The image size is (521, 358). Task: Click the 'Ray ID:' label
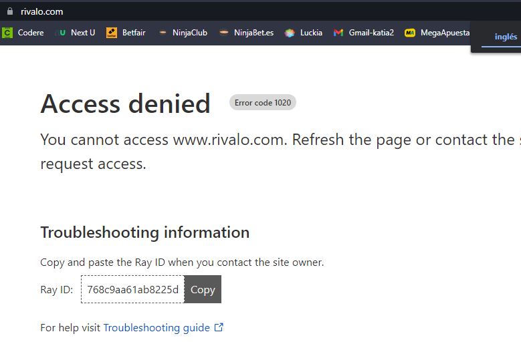[56, 290]
